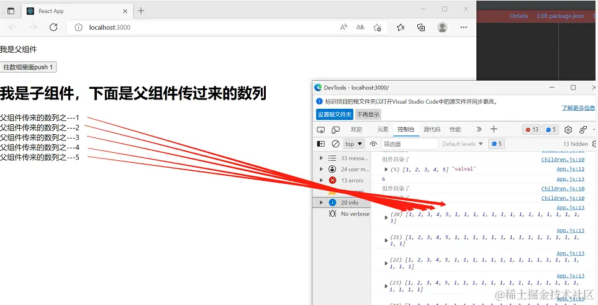
Task: Select the React App browser tab
Action: (77, 11)
